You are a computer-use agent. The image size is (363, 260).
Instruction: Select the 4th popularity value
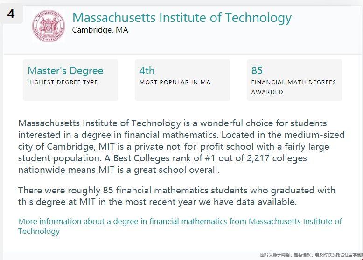click(147, 71)
